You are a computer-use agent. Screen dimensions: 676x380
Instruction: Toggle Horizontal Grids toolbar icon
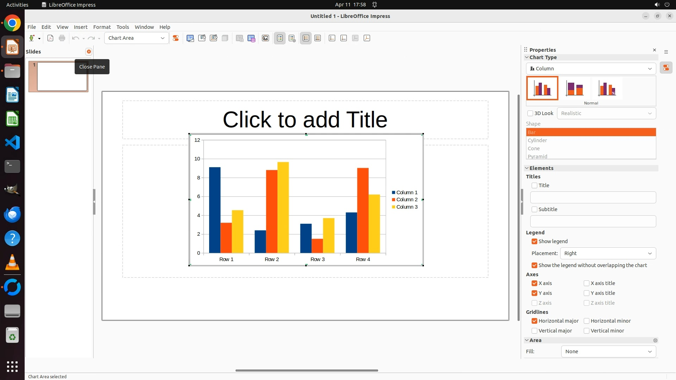[306, 38]
